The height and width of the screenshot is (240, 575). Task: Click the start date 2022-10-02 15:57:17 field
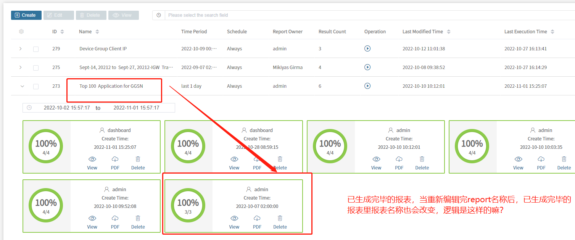click(x=67, y=108)
